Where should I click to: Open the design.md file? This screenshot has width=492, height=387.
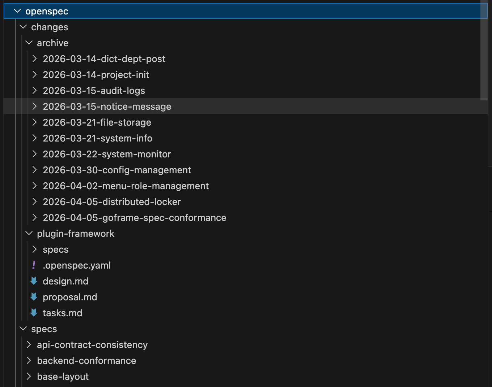pyautogui.click(x=65, y=281)
